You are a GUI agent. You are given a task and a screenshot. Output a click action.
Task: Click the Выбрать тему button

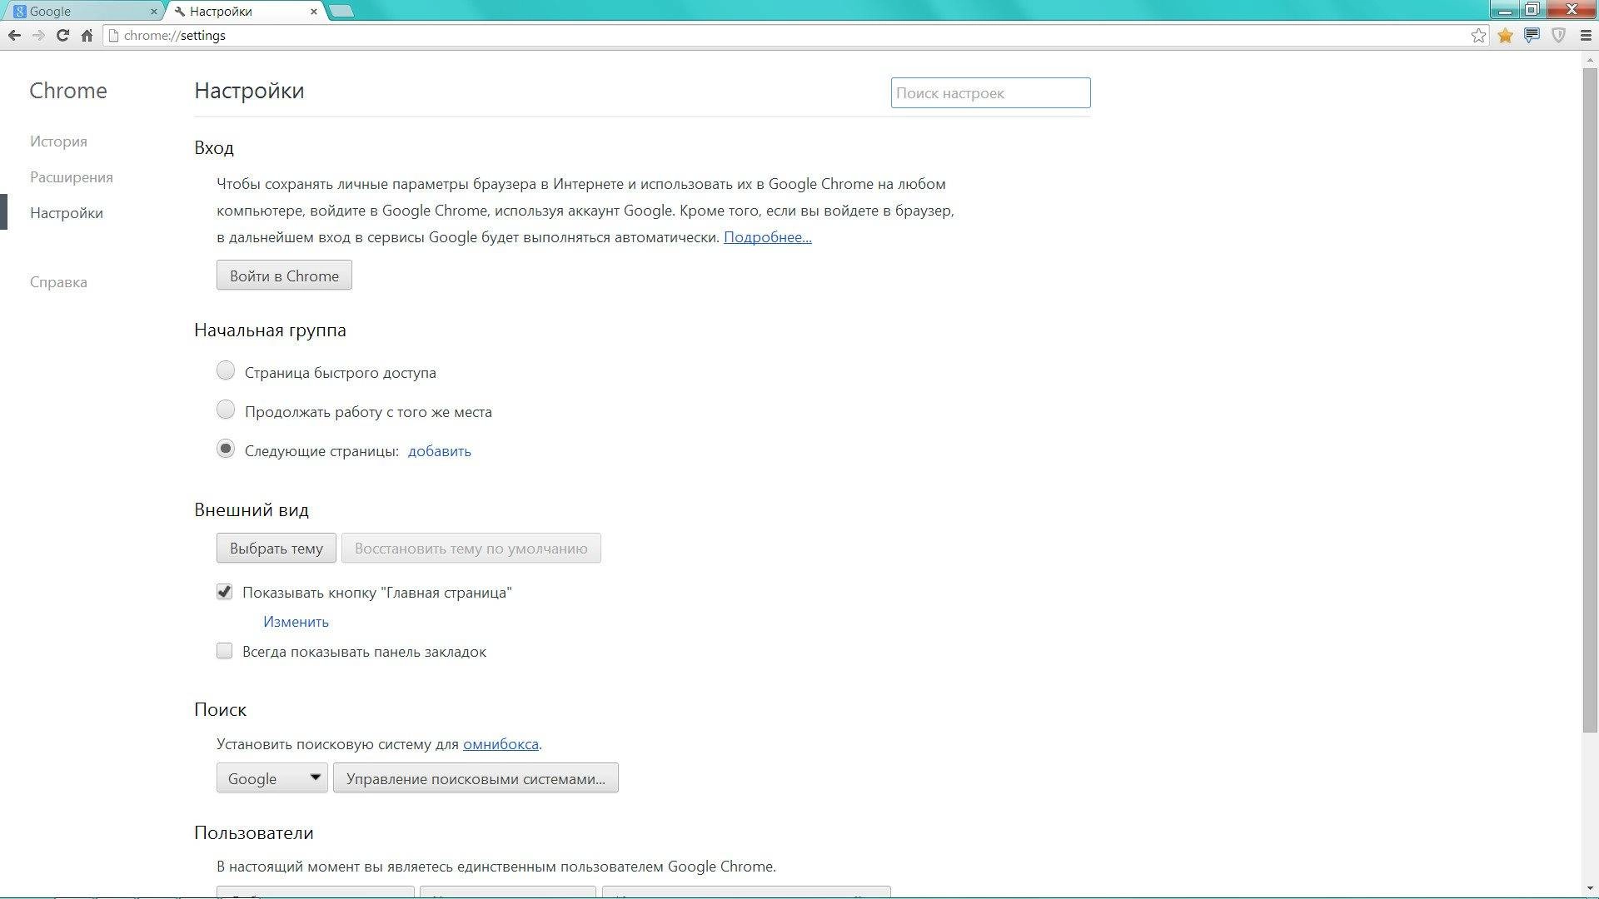tap(276, 548)
